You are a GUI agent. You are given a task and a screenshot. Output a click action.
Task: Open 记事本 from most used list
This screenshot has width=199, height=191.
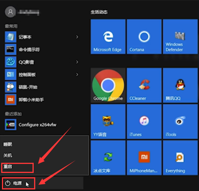click(42, 37)
